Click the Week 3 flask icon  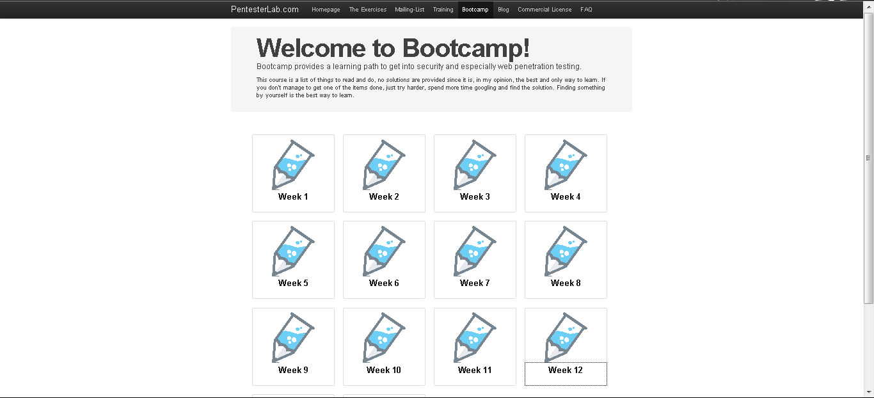475,164
